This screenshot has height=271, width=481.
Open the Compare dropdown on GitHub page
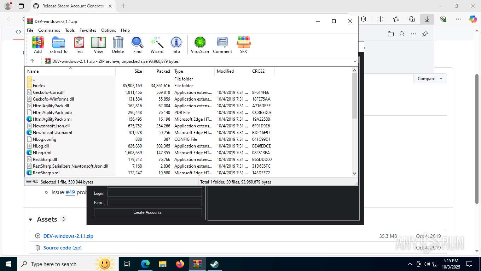[x=430, y=79]
